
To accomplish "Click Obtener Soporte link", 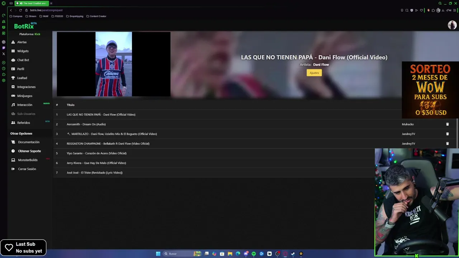I will (x=29, y=151).
